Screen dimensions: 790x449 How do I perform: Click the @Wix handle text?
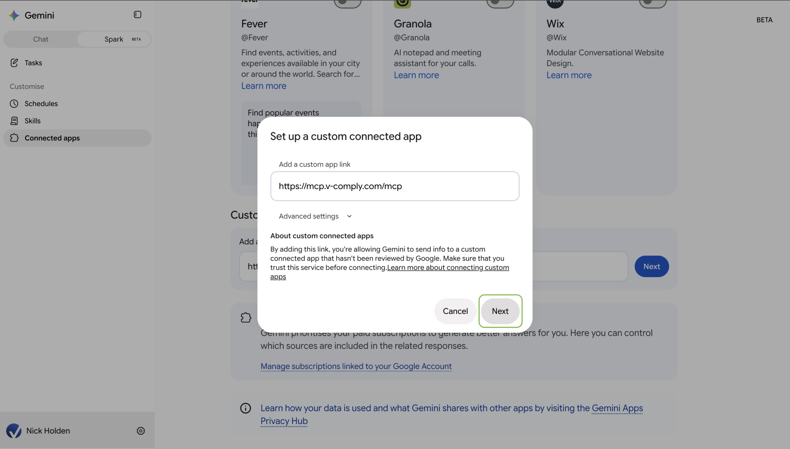[556, 37]
